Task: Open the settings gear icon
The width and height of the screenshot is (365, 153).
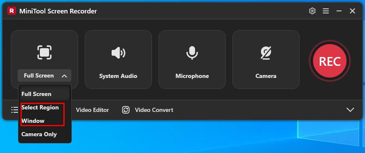Action: click(x=312, y=11)
